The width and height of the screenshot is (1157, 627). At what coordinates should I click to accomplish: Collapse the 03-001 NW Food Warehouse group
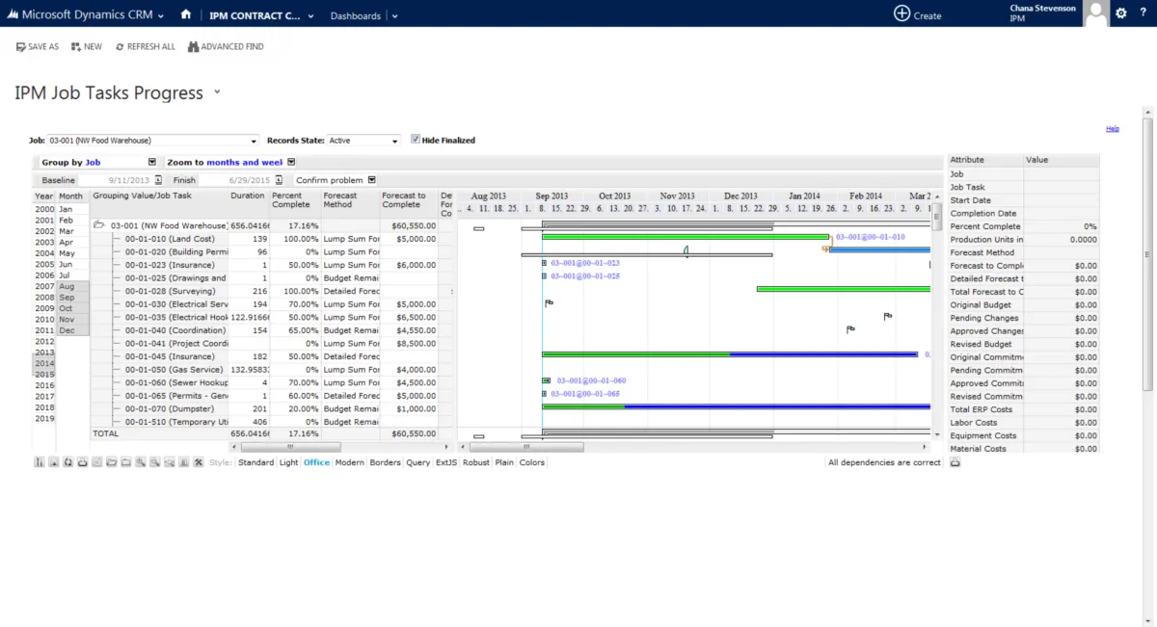click(99, 225)
